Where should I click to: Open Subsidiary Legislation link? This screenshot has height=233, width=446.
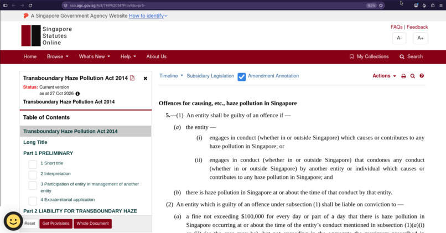[x=210, y=76]
